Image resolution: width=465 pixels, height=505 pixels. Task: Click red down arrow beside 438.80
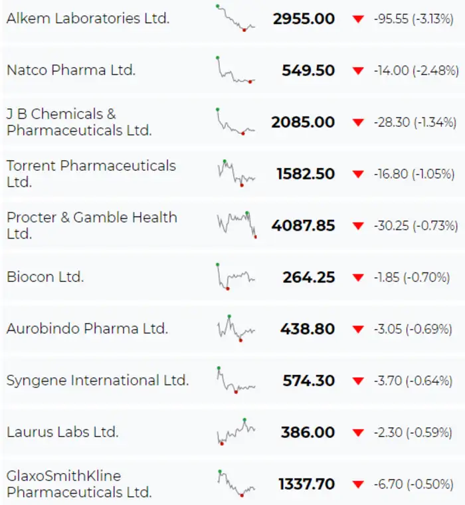(x=359, y=330)
